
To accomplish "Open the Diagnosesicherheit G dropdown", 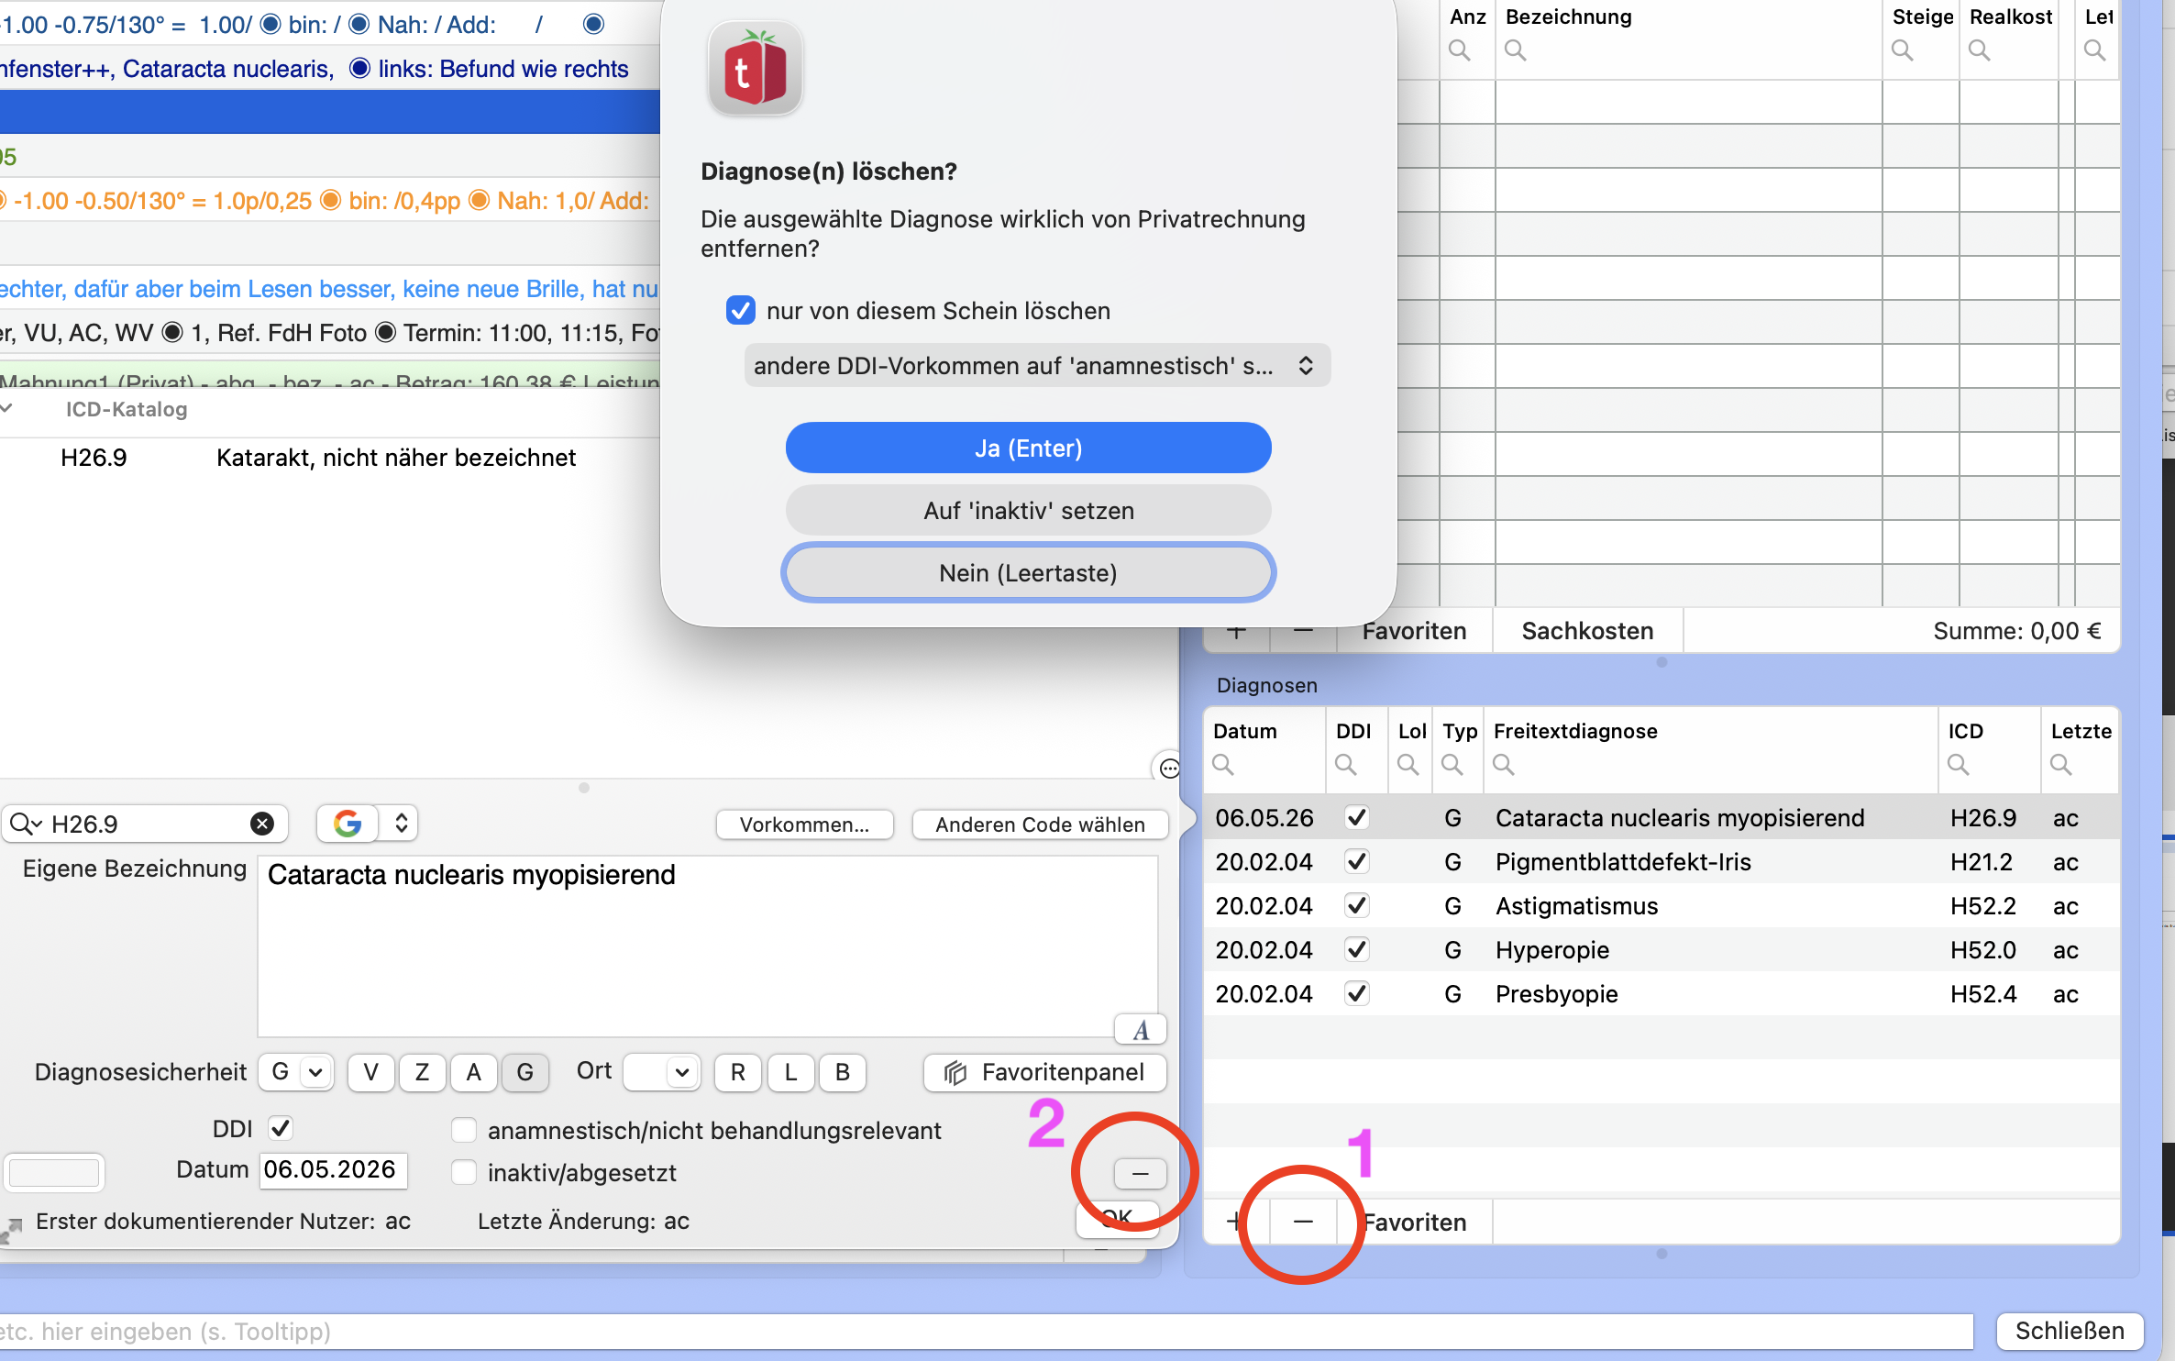I will pyautogui.click(x=296, y=1072).
